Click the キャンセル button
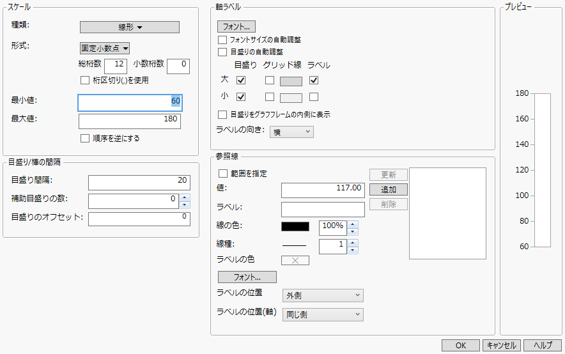 [x=502, y=345]
